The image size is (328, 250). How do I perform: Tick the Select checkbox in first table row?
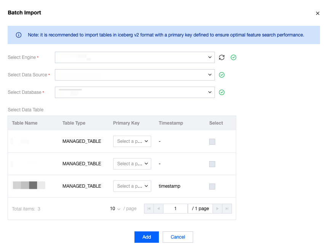pos(212,142)
